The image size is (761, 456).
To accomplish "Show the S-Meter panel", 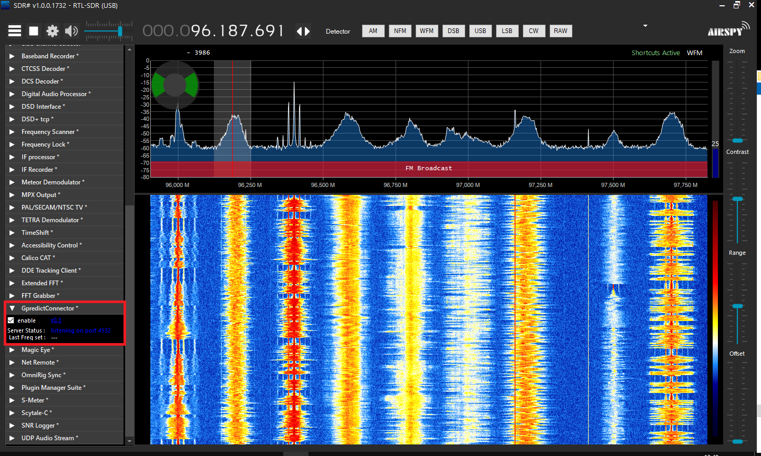I will tap(65, 400).
